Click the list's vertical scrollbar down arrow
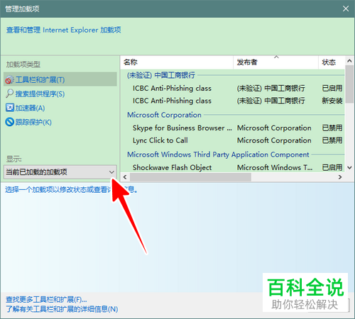 click(349, 167)
